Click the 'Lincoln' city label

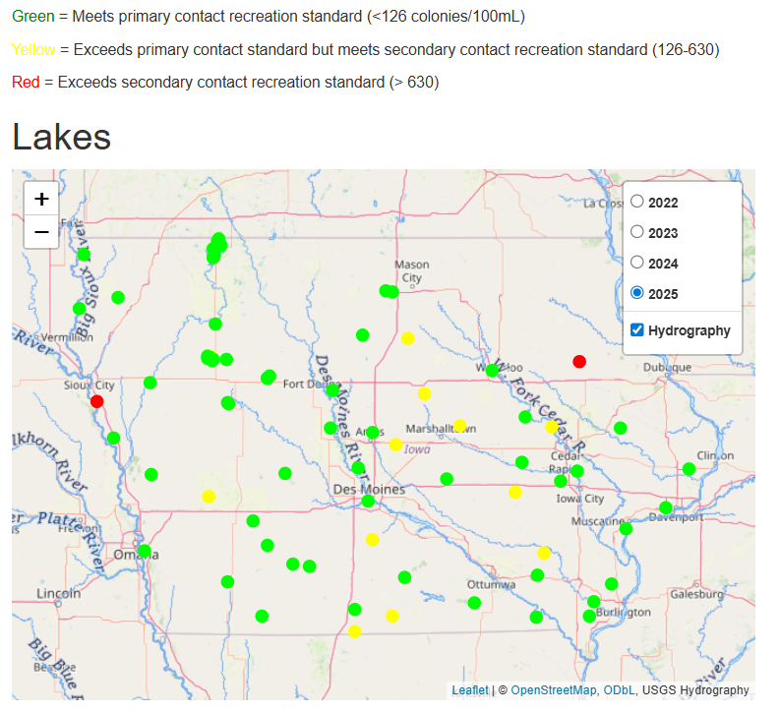[58, 593]
